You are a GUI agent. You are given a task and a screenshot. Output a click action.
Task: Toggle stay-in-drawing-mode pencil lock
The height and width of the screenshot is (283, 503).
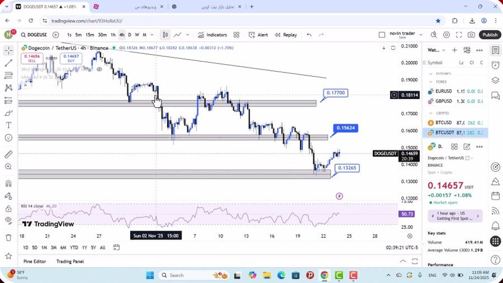[8, 196]
